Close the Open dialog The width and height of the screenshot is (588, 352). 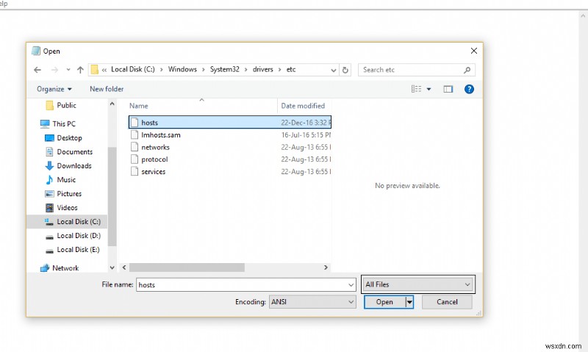[x=474, y=51]
